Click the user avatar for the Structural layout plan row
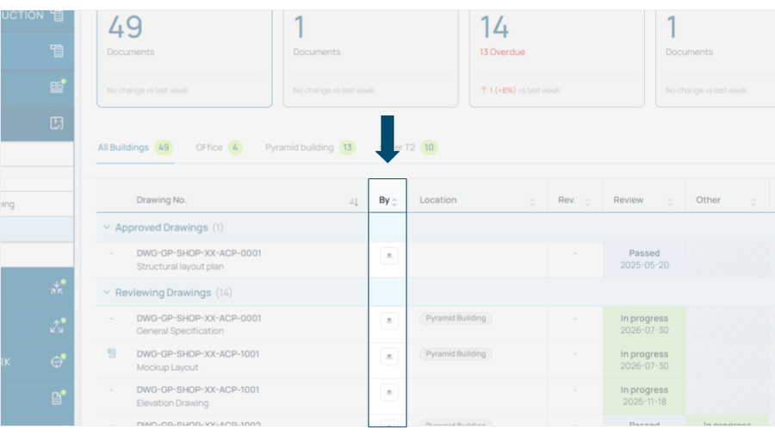This screenshot has width=775, height=436. 389,256
